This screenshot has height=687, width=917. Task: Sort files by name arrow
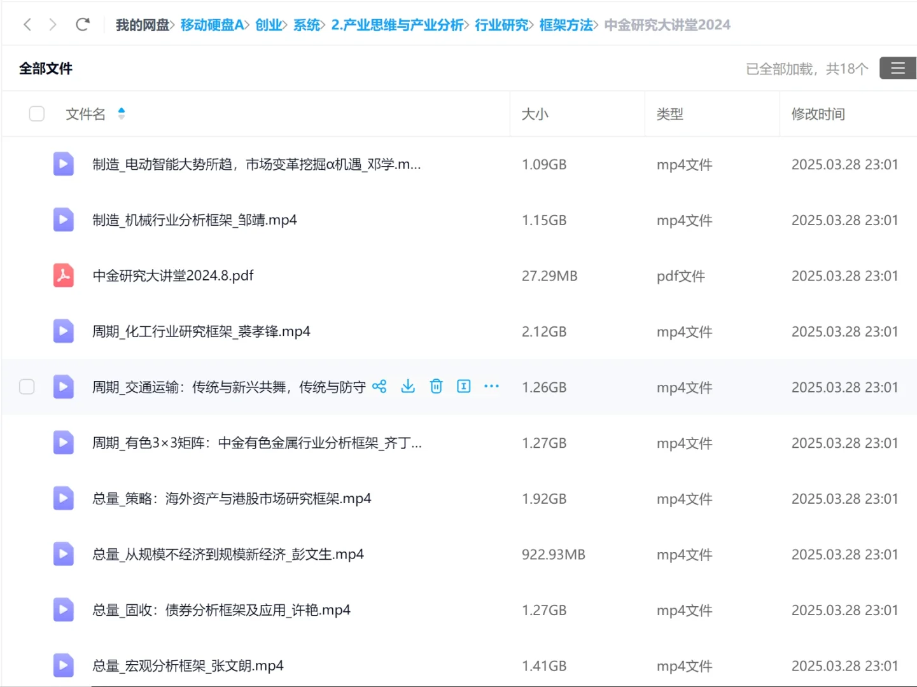[x=122, y=114]
